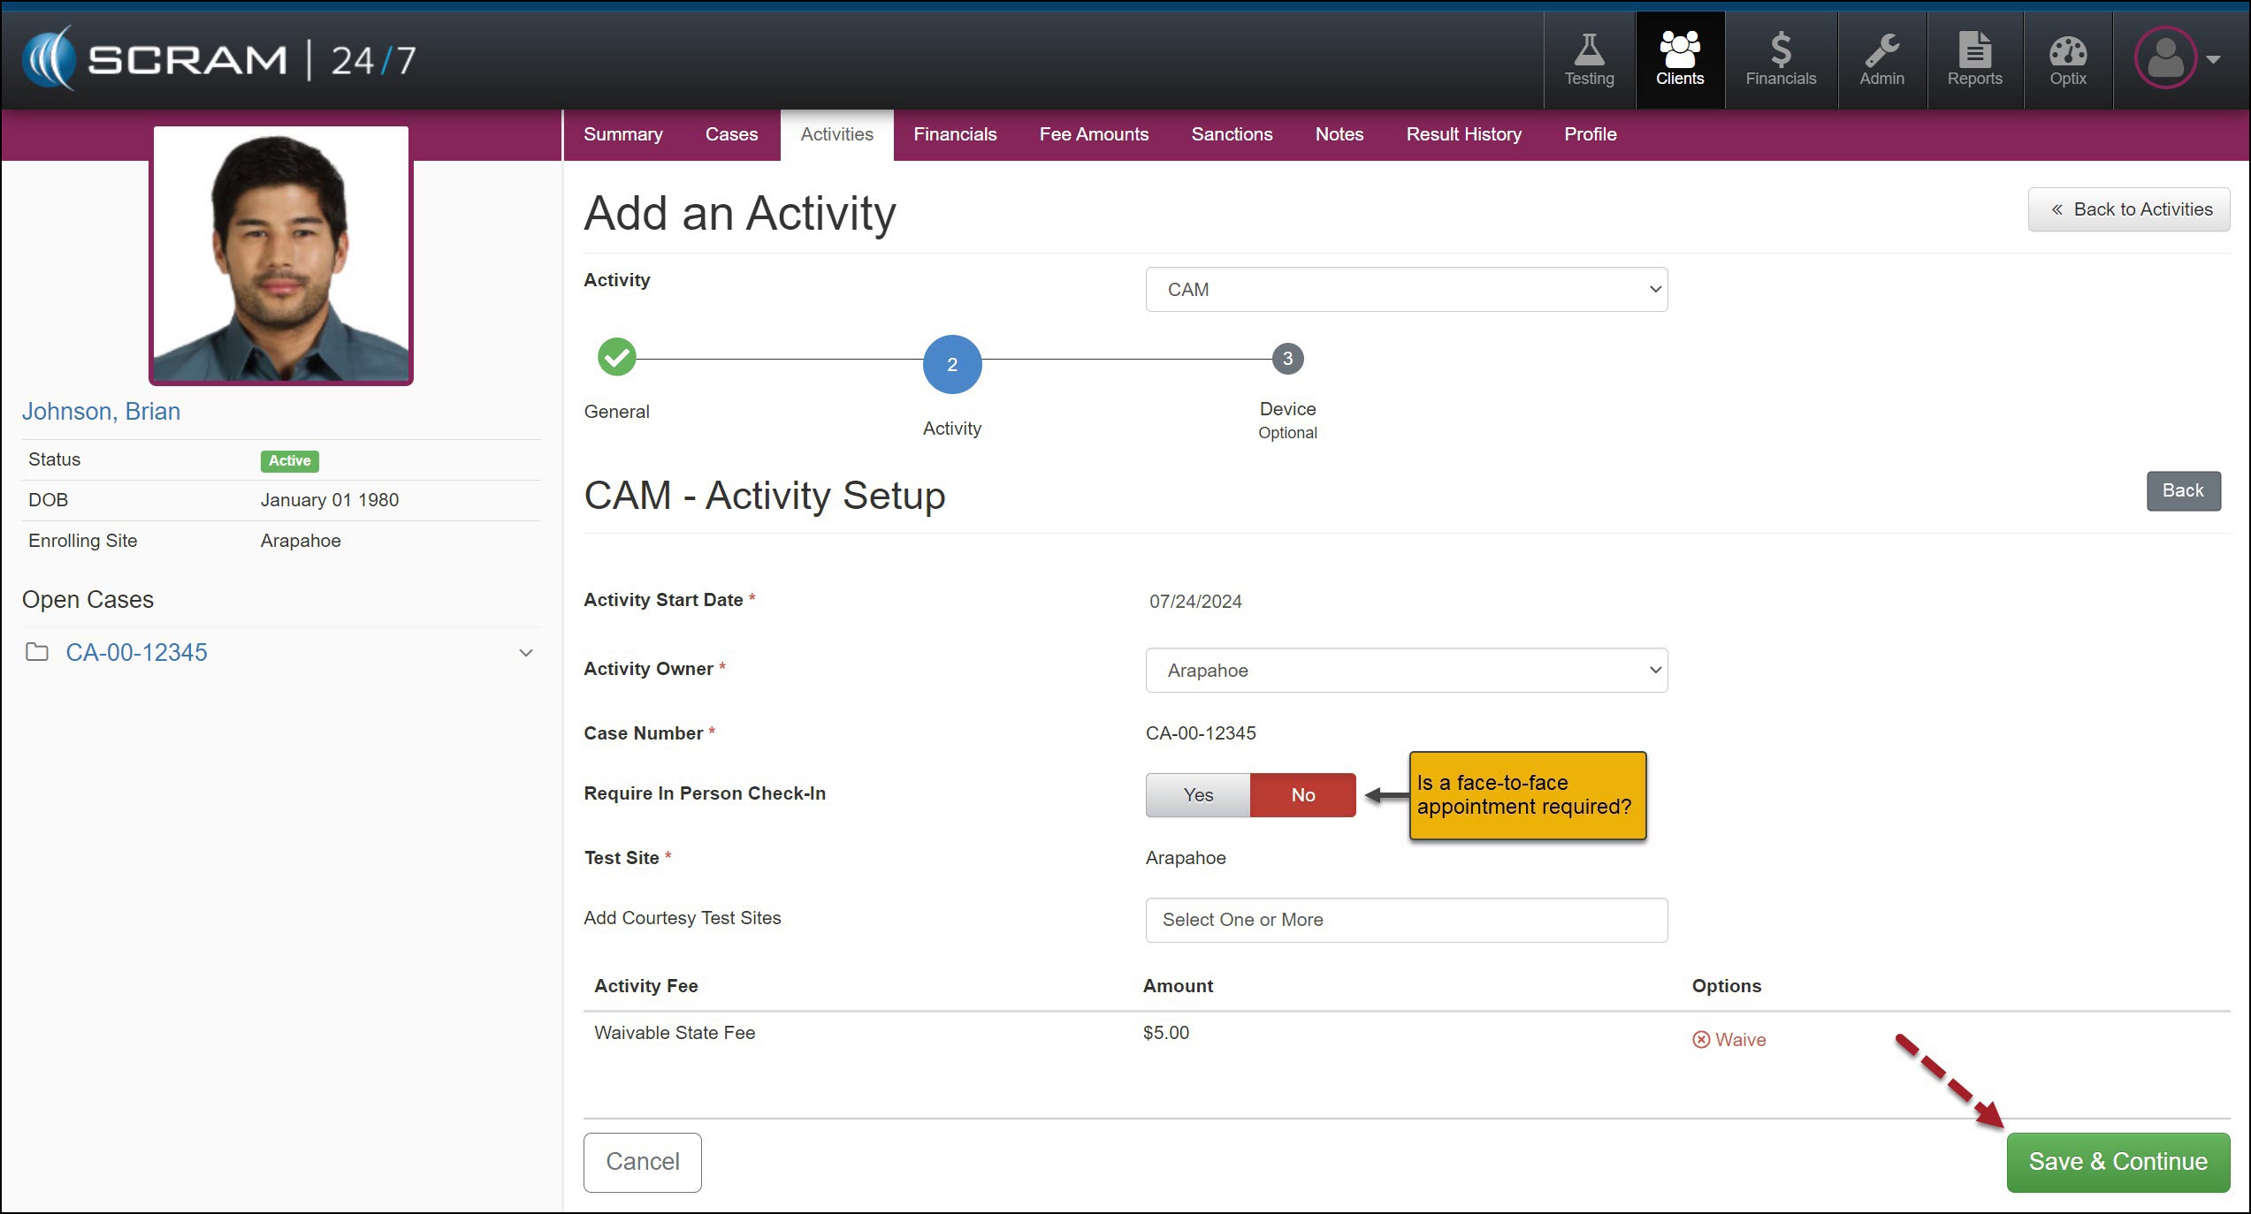The height and width of the screenshot is (1214, 2251).
Task: Open the Financials dollar icon
Action: tap(1780, 51)
